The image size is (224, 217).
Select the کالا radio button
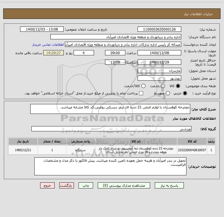tap(178, 86)
